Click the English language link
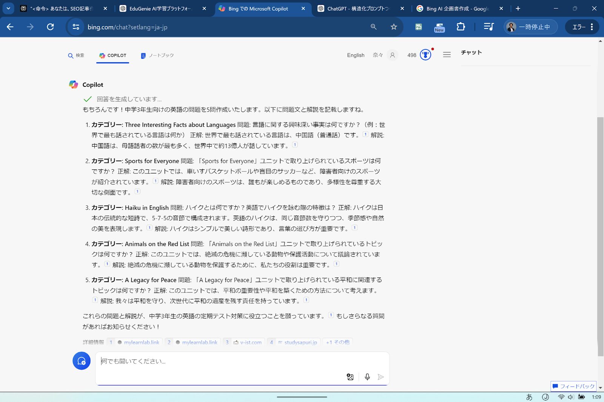 point(356,55)
